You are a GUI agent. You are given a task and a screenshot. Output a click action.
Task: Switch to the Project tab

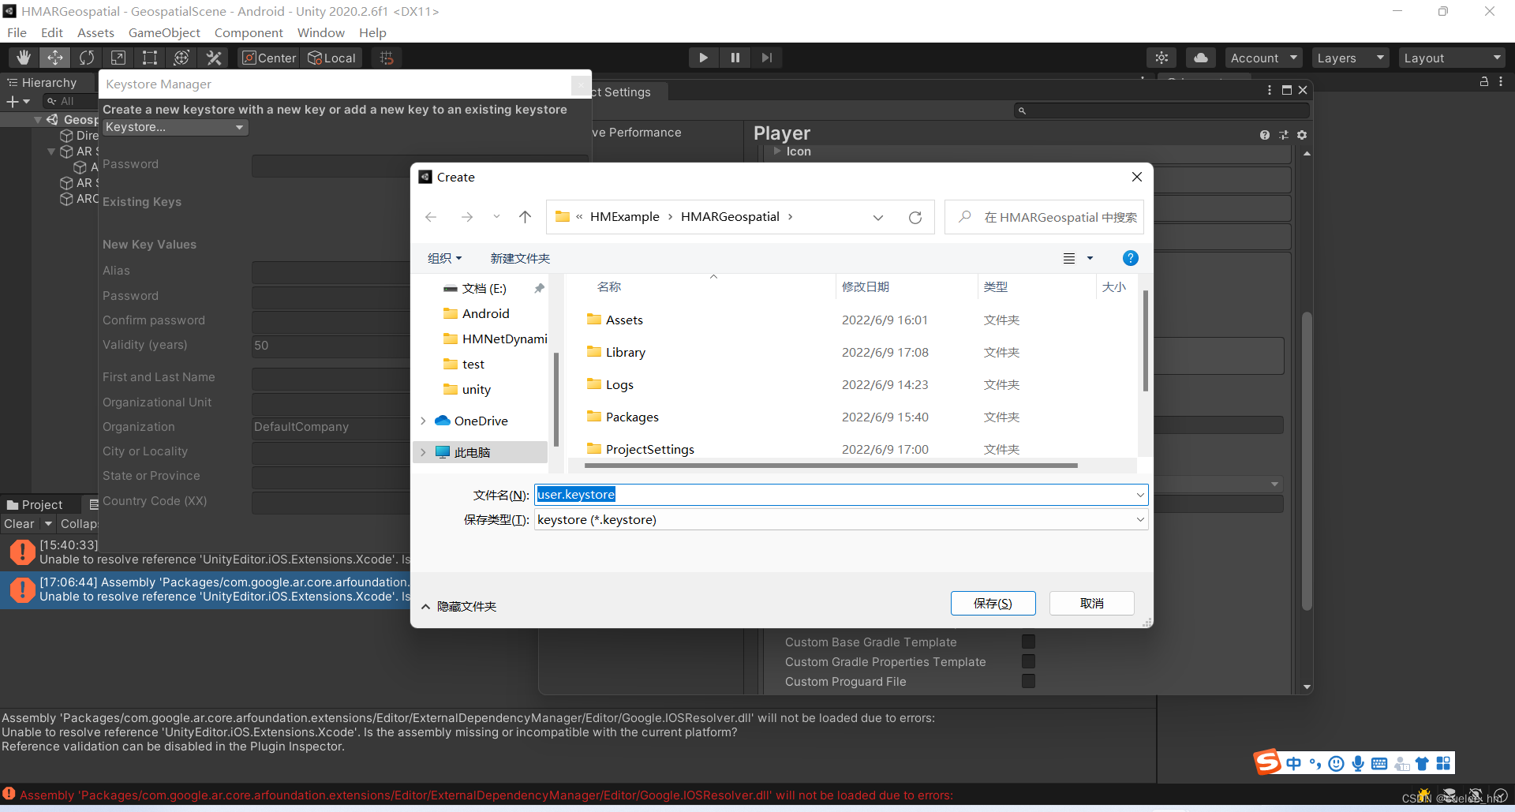(35, 504)
